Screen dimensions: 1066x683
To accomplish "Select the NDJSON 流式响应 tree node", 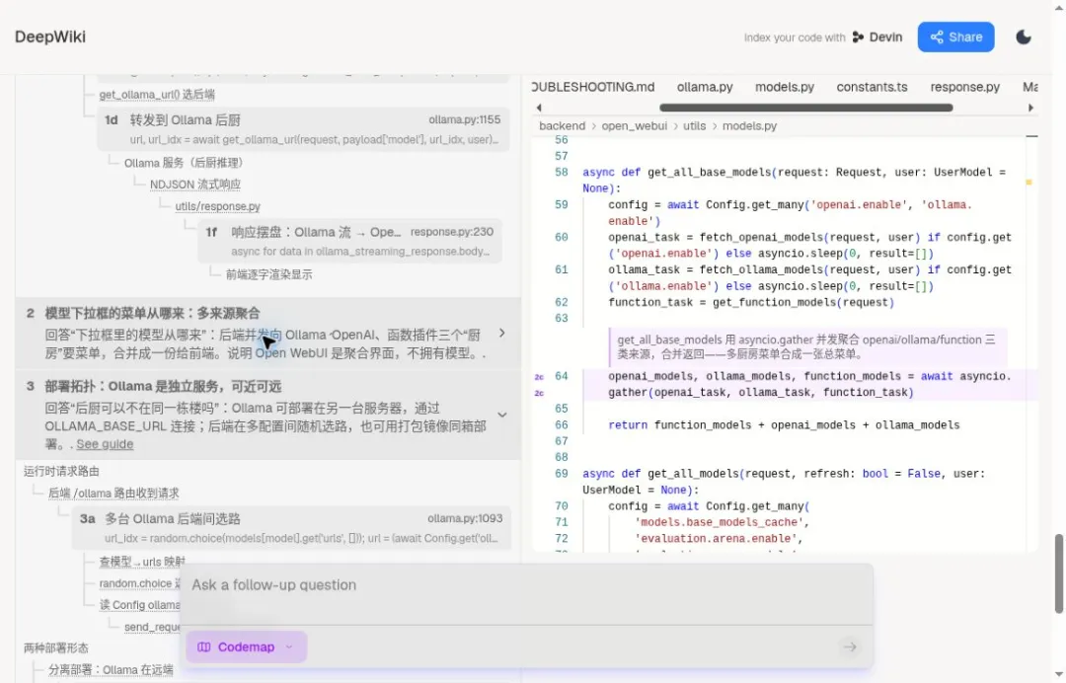I will 195,185.
